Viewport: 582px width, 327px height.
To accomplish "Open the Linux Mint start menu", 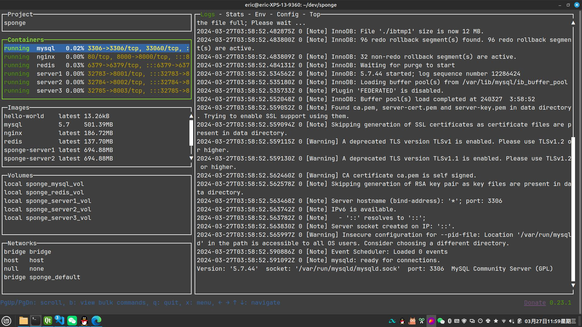I will coord(6,321).
